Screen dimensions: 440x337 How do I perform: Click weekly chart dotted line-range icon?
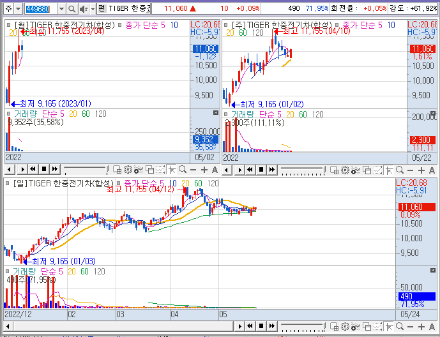(x=377, y=170)
